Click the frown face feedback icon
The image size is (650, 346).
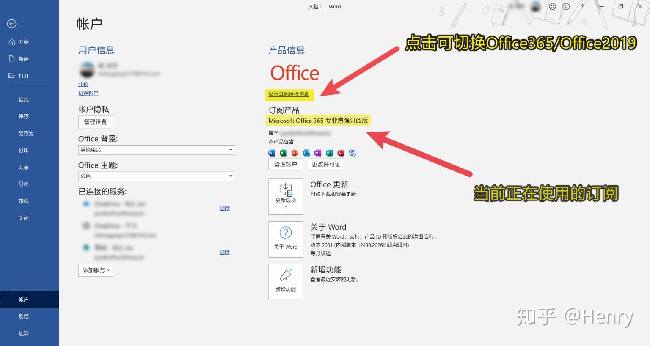coord(566,6)
